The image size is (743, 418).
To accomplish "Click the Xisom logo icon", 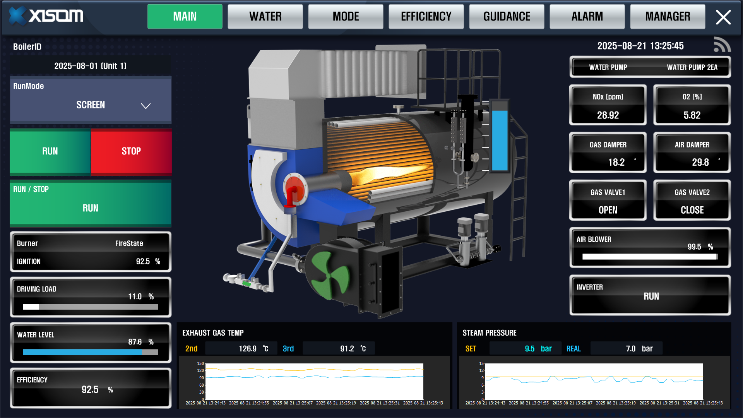I will click(17, 16).
